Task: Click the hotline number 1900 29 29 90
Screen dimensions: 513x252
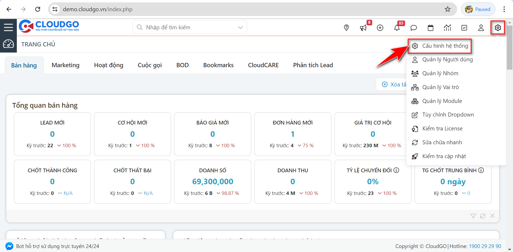Action: pyautogui.click(x=485, y=246)
